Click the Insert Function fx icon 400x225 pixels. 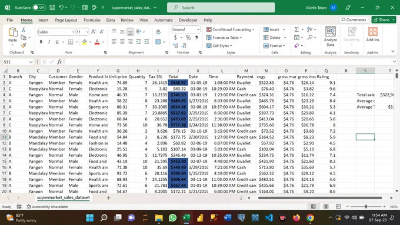59,62
